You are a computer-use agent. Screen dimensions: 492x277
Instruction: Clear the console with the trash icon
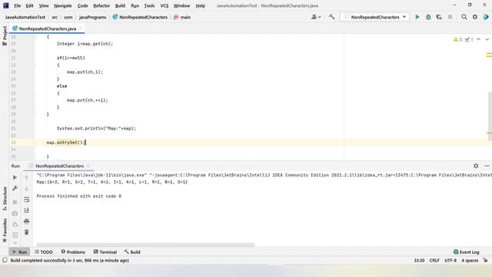pyautogui.click(x=27, y=232)
